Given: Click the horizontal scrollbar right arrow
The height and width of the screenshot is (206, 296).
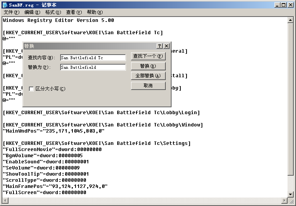Looking at the screenshot, I should coord(284,201).
